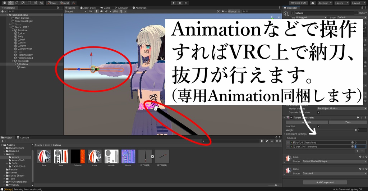Toggle katana object active checkbox in Inspector

click(x=293, y=13)
